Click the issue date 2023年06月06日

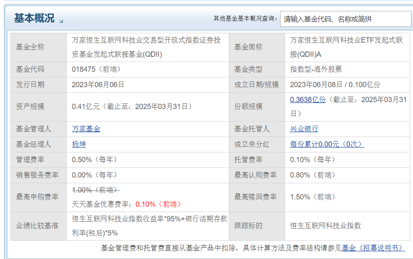[x=98, y=85]
